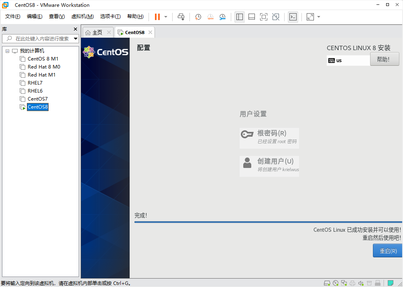The image size is (403, 287).
Task: Show the console view
Action: 293,17
